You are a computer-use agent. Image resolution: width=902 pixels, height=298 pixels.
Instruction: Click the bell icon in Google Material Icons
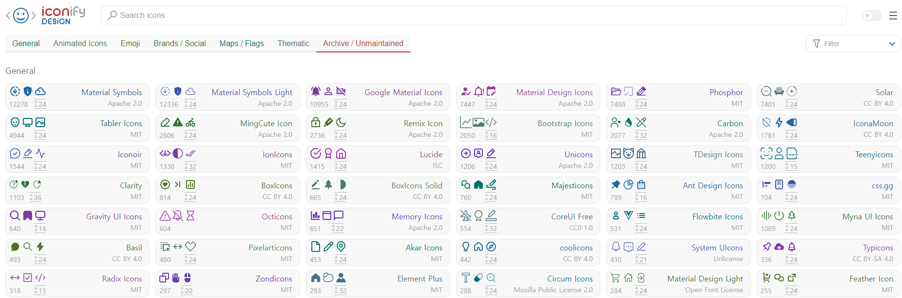[x=316, y=91]
